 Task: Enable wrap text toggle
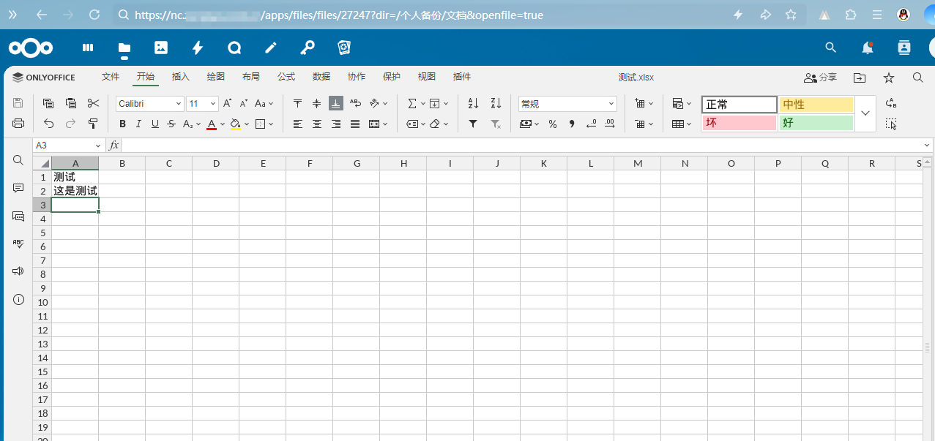point(355,103)
